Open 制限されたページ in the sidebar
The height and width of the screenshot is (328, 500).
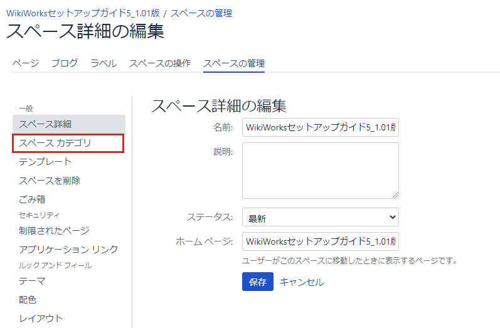(54, 231)
